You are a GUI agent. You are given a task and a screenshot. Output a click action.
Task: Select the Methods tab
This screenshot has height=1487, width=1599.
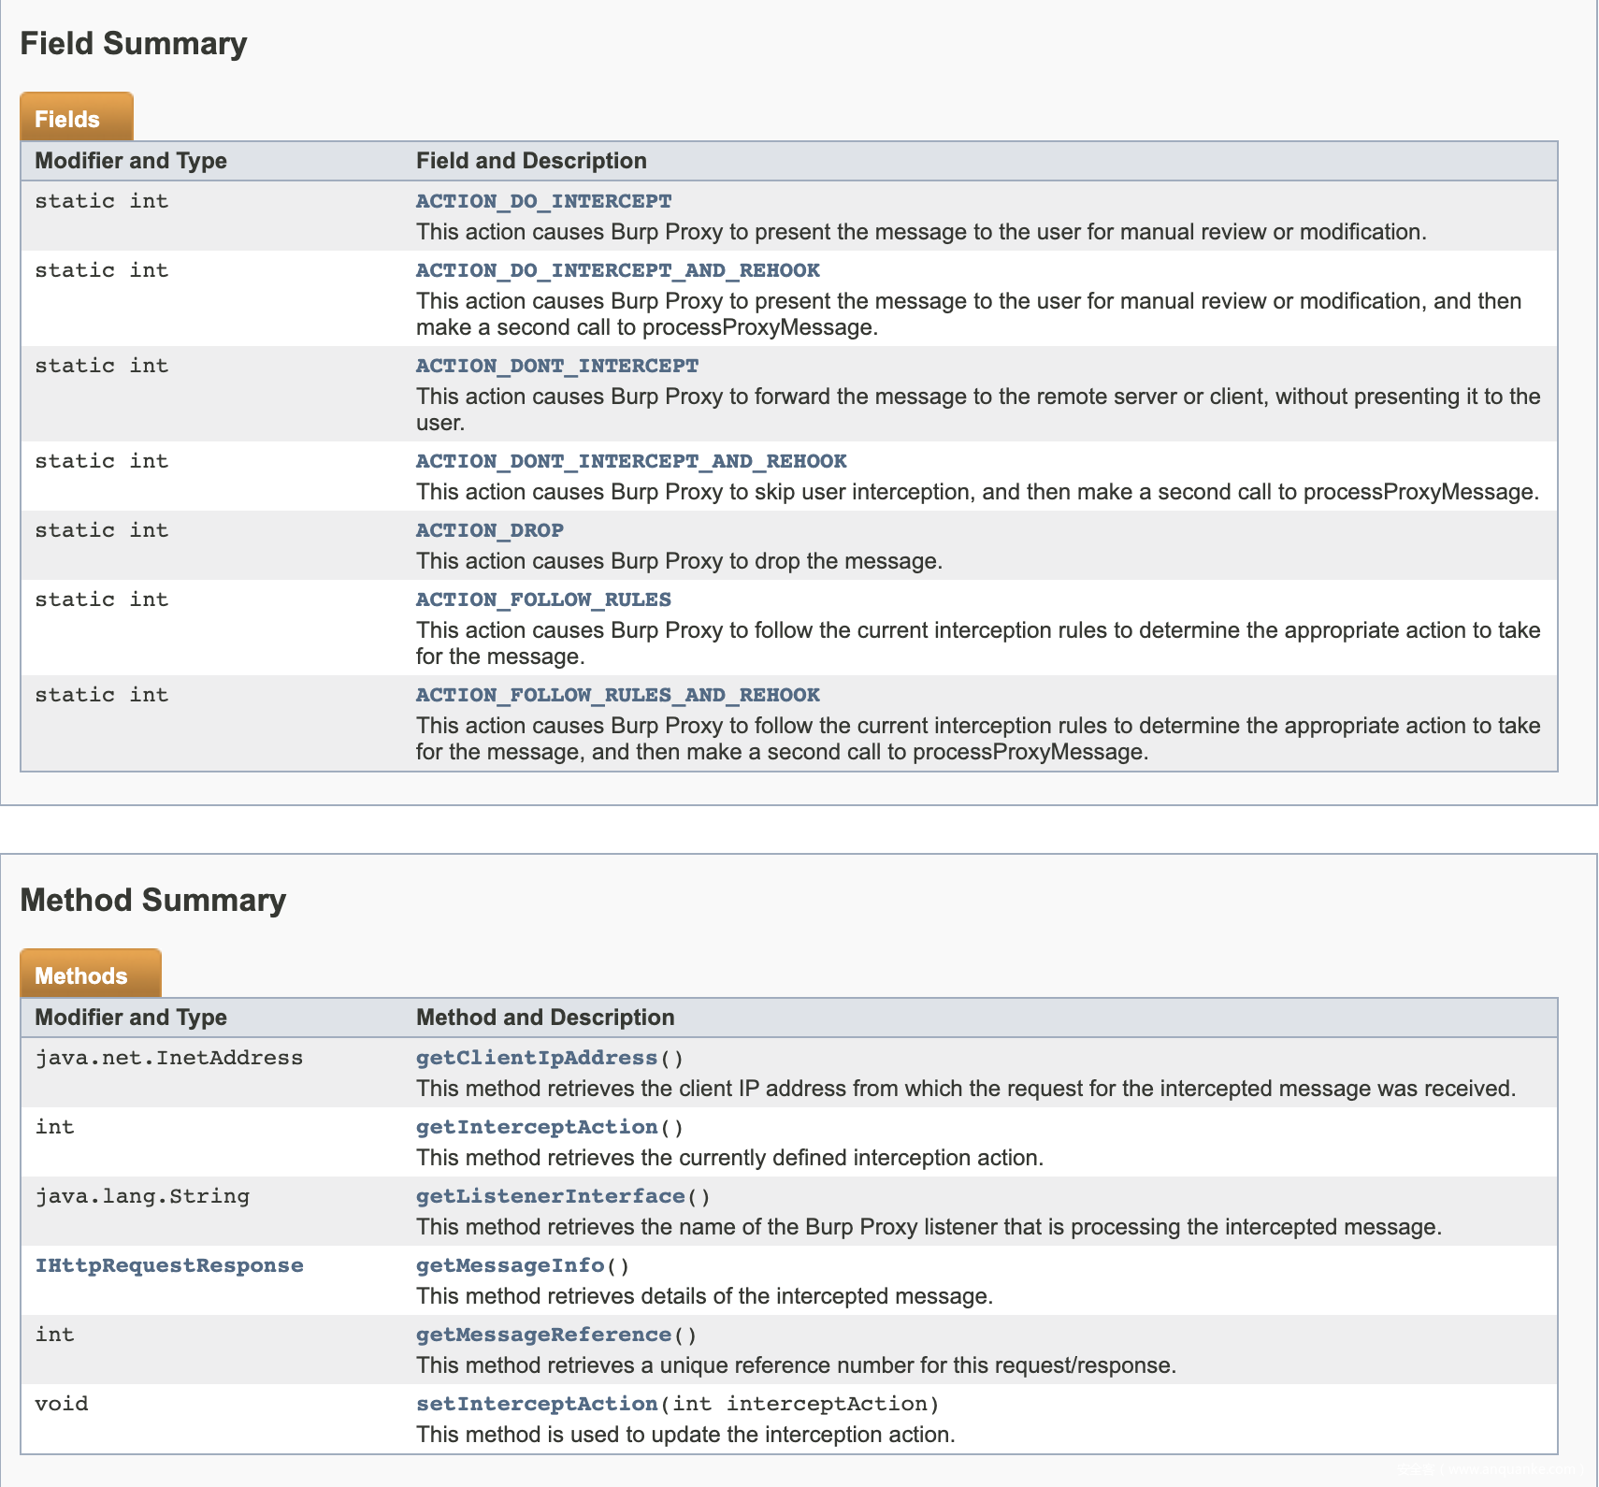(81, 975)
